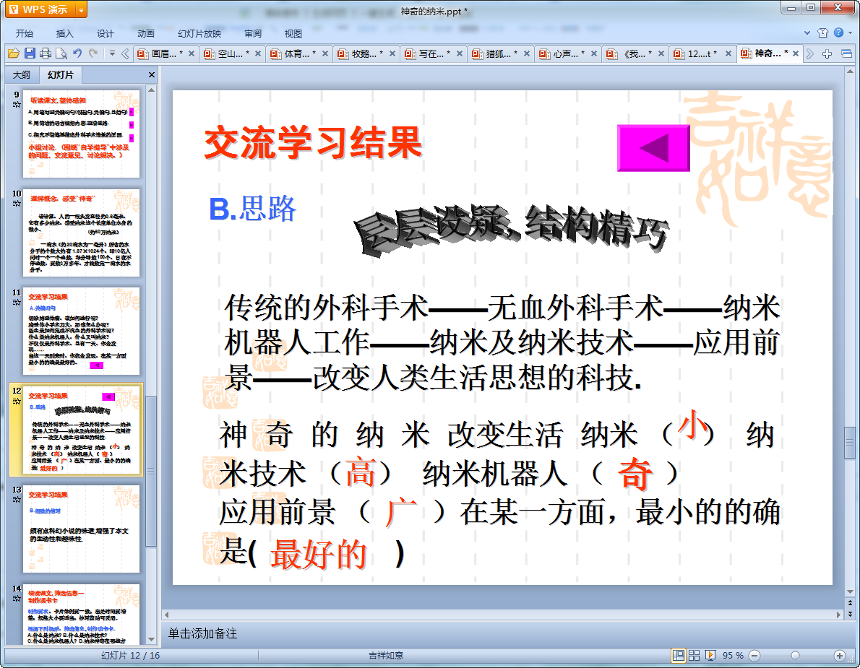Image resolution: width=860 pixels, height=668 pixels.
Task: Select slide 9 thumbnail
Action: point(81,134)
